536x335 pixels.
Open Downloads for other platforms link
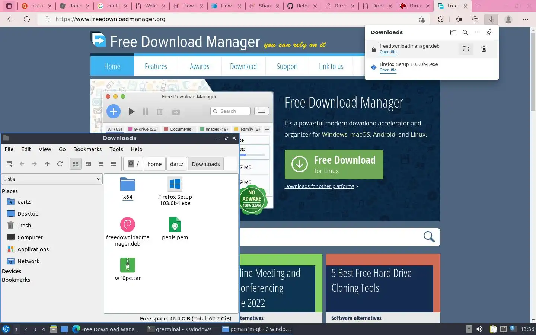point(319,186)
